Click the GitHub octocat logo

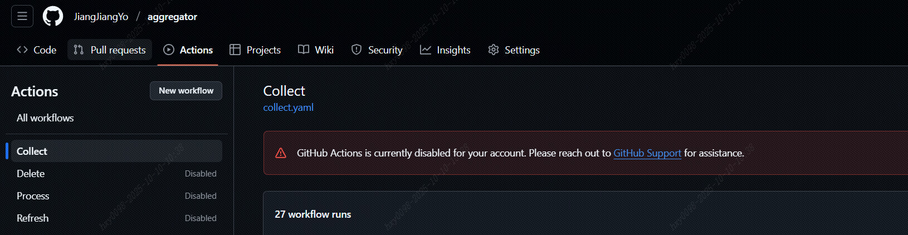tap(53, 16)
